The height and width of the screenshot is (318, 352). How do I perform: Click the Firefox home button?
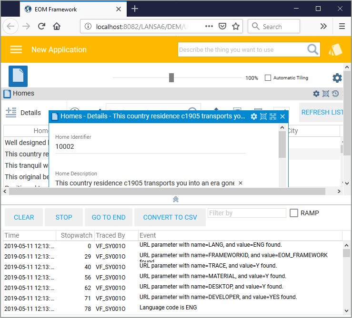(57, 27)
